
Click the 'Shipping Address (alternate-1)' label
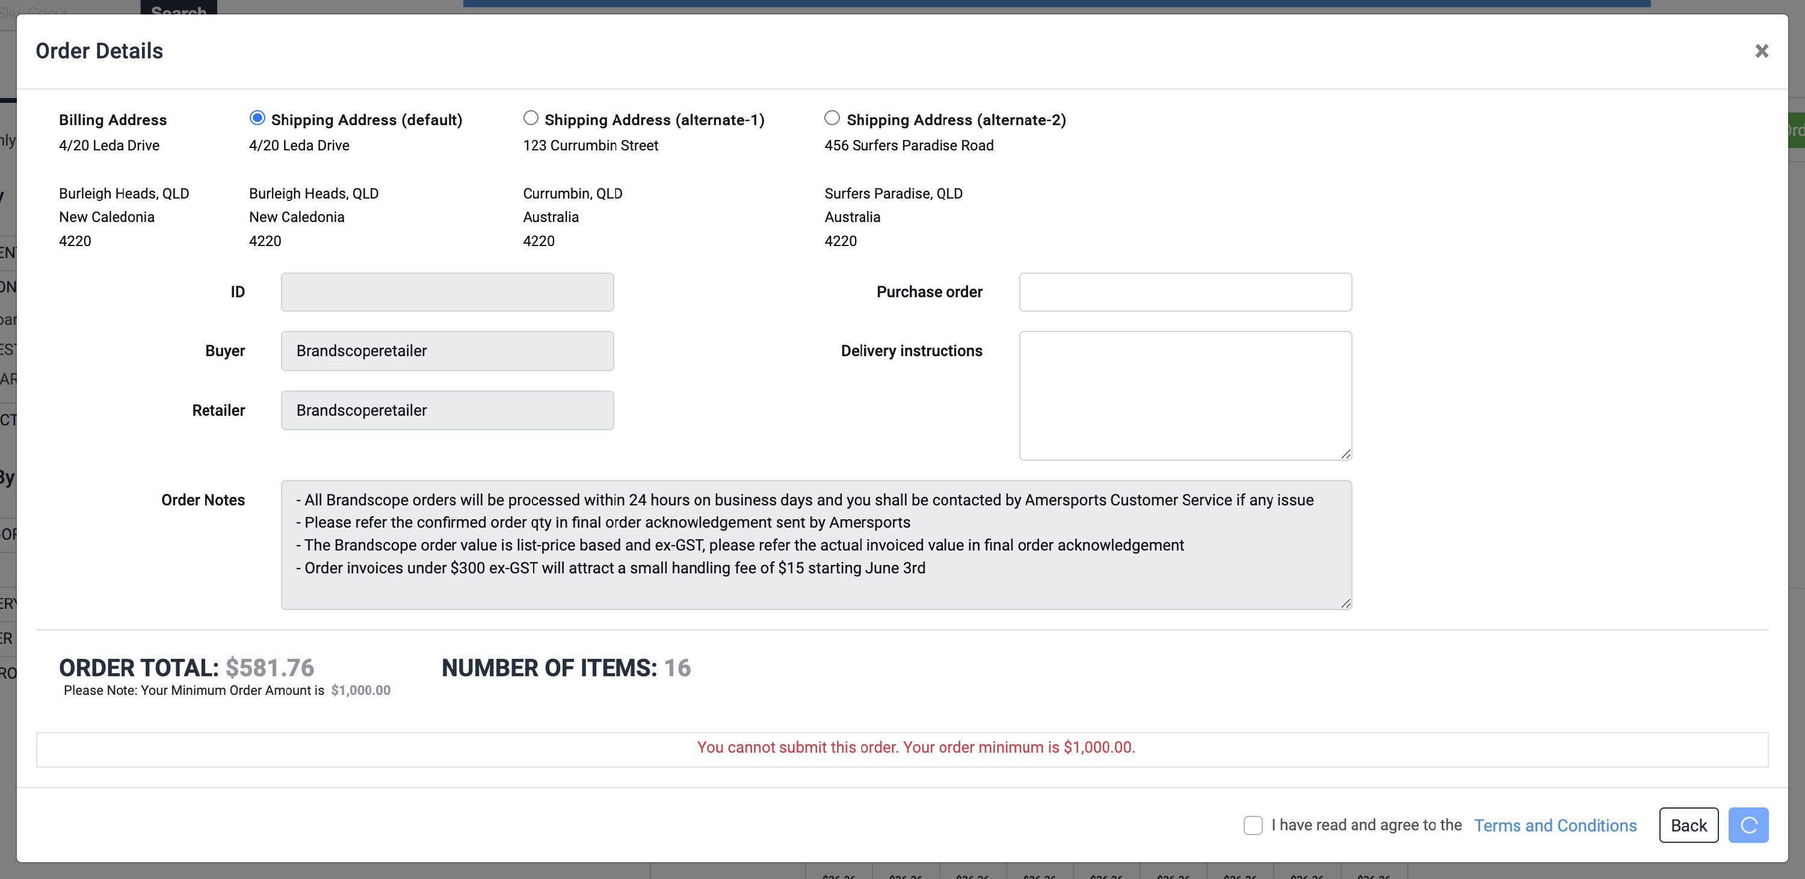pos(655,120)
